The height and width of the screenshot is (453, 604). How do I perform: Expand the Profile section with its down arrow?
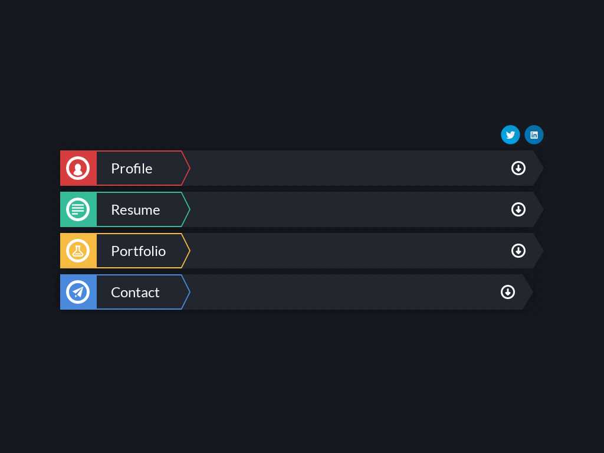click(518, 168)
